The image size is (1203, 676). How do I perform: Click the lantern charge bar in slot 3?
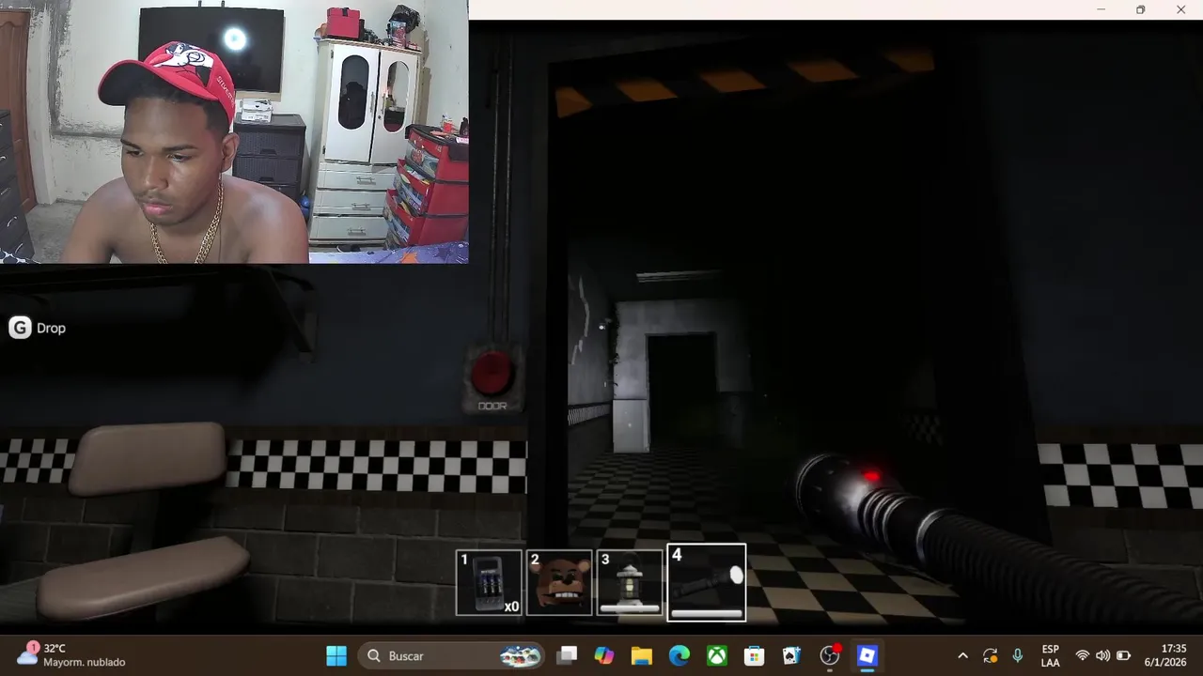tap(630, 608)
